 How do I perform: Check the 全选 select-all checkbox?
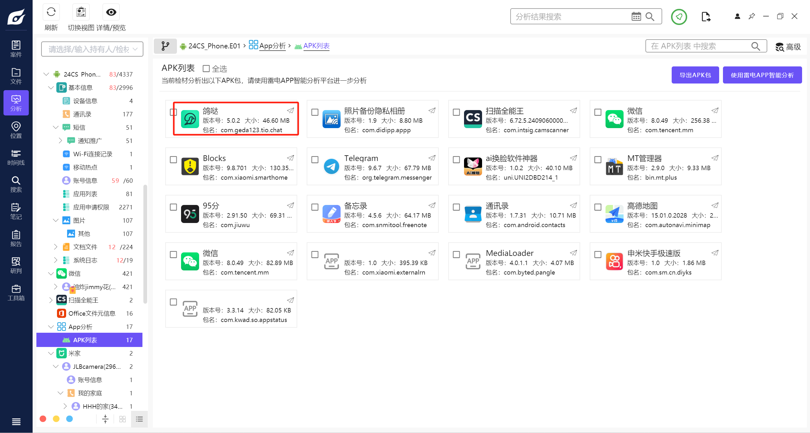tap(206, 69)
